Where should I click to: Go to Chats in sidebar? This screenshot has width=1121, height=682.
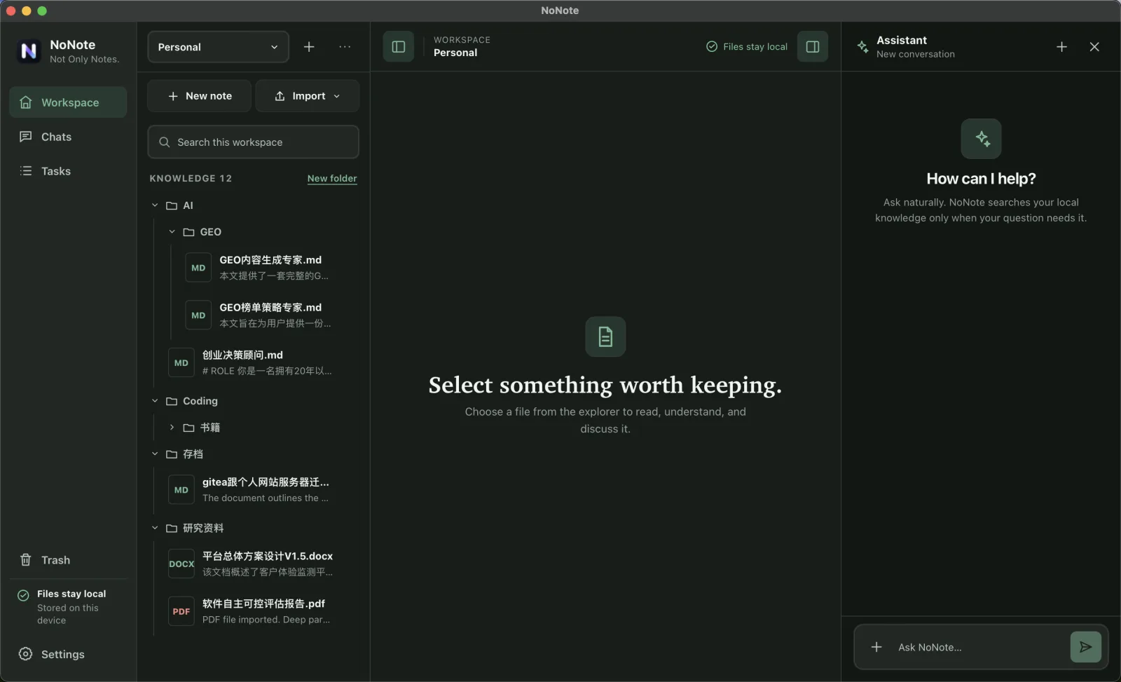pyautogui.click(x=68, y=137)
